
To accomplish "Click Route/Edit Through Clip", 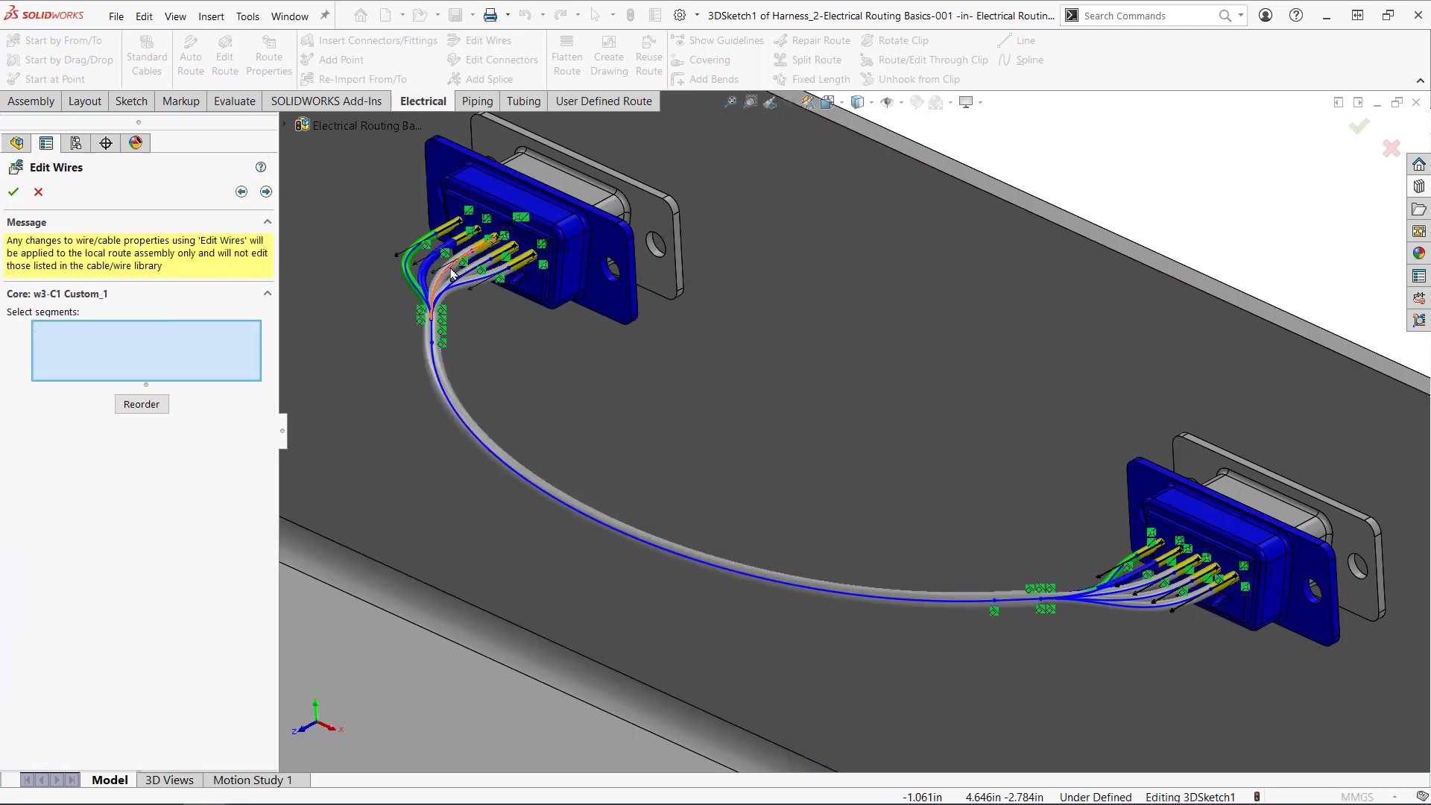I will pos(924,60).
